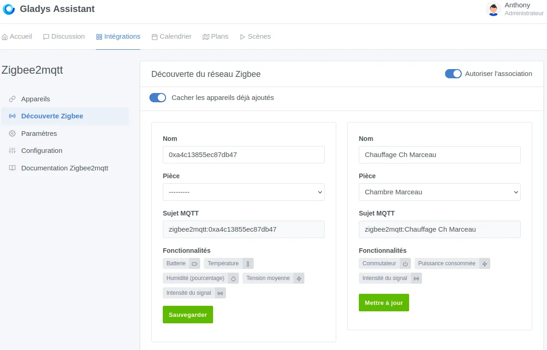The width and height of the screenshot is (547, 350).
Task: Click the Configuration sliders icon
Action: pos(12,151)
